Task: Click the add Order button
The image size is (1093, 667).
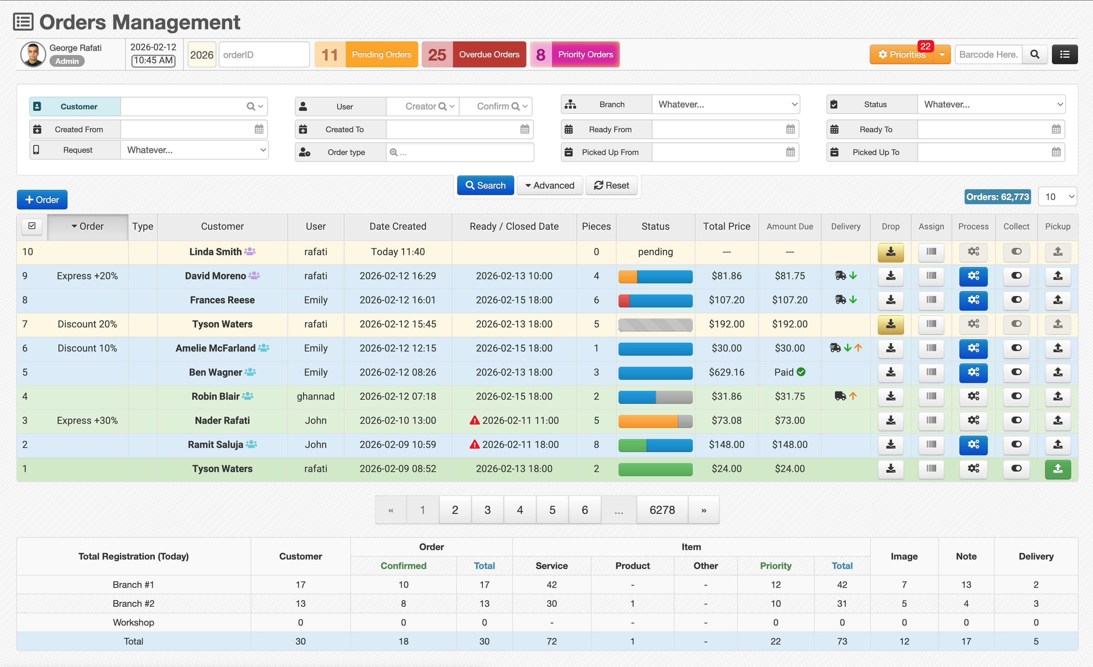Action: point(42,200)
